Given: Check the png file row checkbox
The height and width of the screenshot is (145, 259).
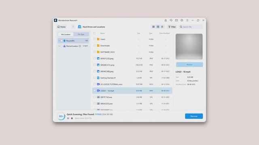Looking at the screenshot, I should pos(94,65).
